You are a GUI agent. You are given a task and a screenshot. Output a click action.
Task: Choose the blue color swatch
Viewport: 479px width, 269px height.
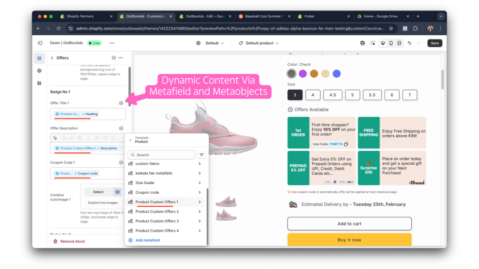click(336, 74)
